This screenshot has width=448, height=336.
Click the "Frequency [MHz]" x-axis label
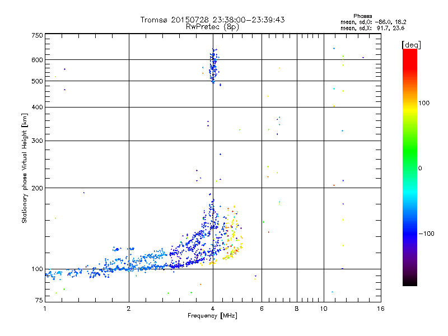click(x=212, y=316)
